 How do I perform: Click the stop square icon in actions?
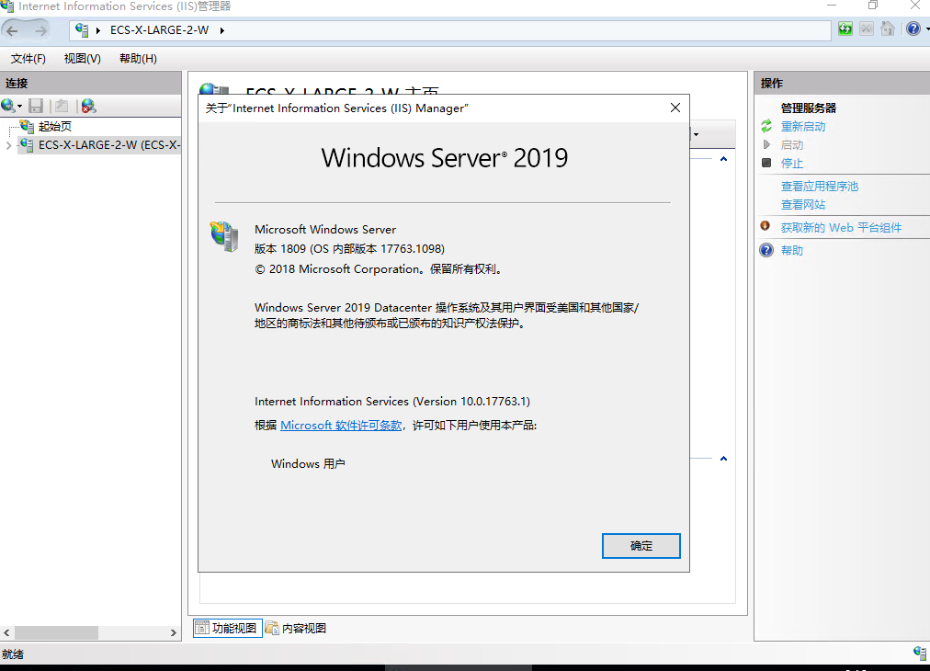766,163
